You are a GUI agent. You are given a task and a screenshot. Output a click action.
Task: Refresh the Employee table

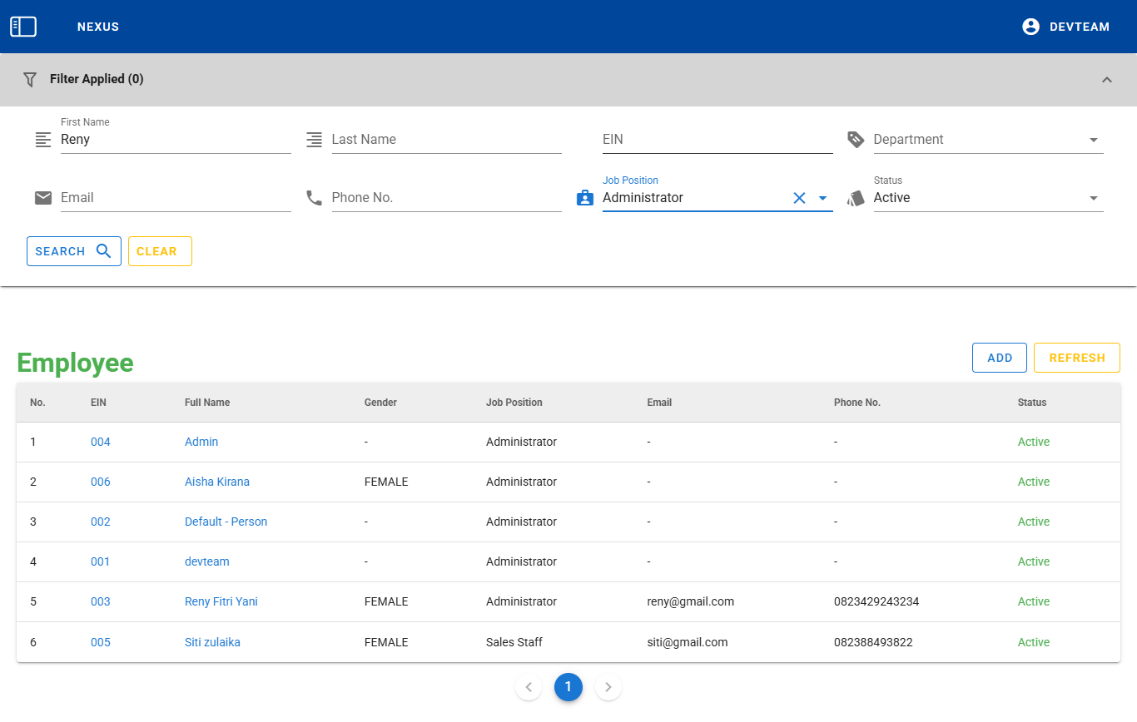(1076, 358)
